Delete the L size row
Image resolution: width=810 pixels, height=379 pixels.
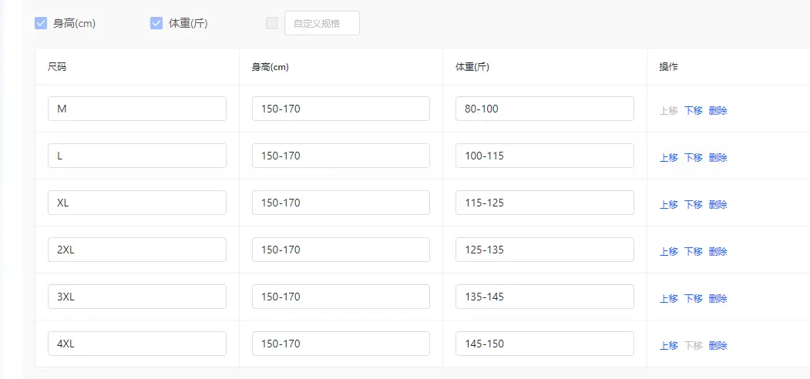(x=718, y=157)
